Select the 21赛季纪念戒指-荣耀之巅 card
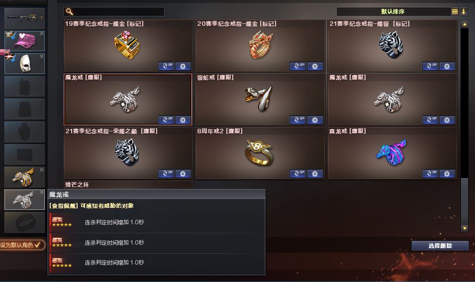The image size is (475, 282). (x=128, y=153)
